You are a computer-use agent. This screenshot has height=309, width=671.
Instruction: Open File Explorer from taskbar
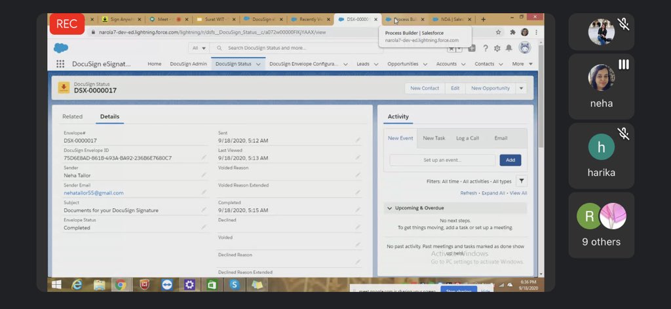[99, 285]
